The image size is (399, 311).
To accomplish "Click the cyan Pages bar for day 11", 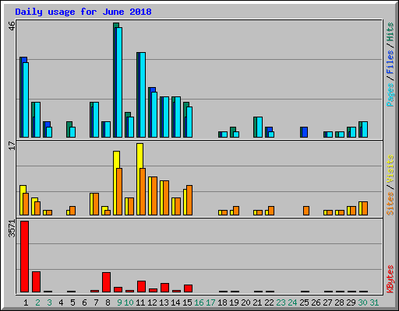I will pyautogui.click(x=143, y=95).
